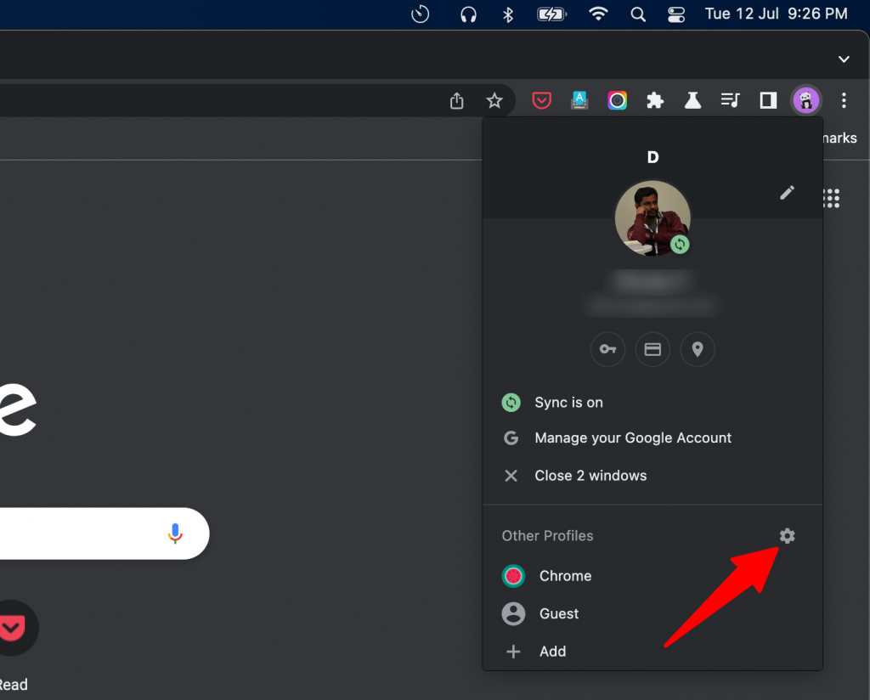This screenshot has width=870, height=700.
Task: Switch to the Guest profile
Action: click(x=556, y=613)
